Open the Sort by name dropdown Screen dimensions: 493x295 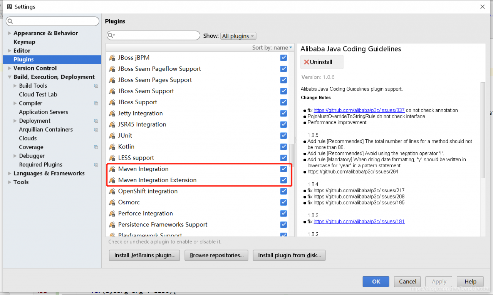tap(272, 48)
